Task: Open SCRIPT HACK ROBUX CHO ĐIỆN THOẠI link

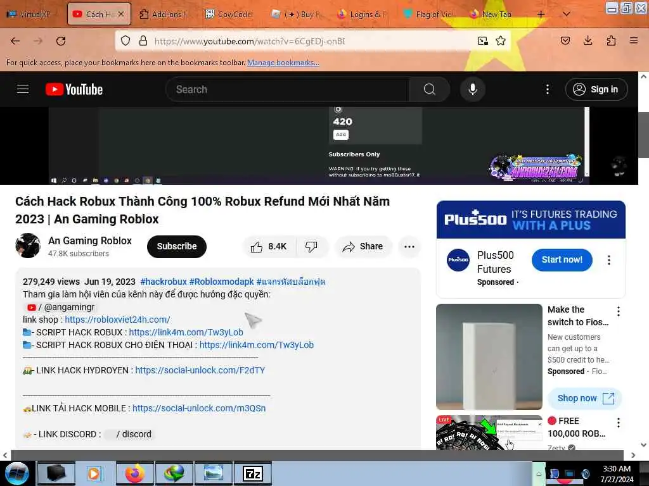Action: pos(257,345)
